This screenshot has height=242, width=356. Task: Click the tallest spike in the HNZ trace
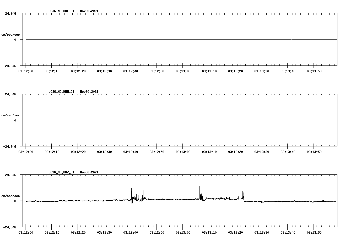243,187
